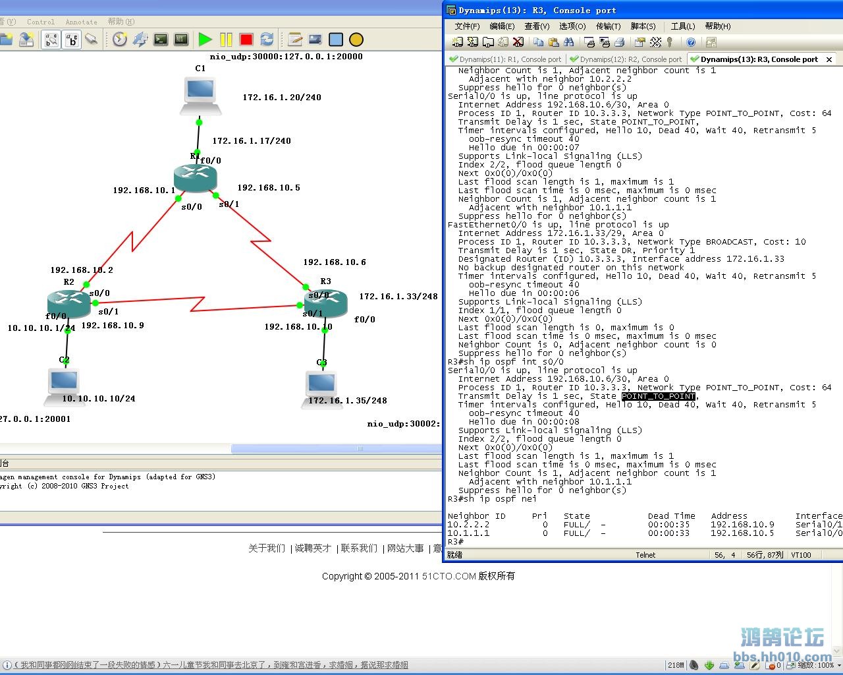Image resolution: width=843 pixels, height=675 pixels.
Task: Start all devices with green play icon
Action: tap(205, 40)
